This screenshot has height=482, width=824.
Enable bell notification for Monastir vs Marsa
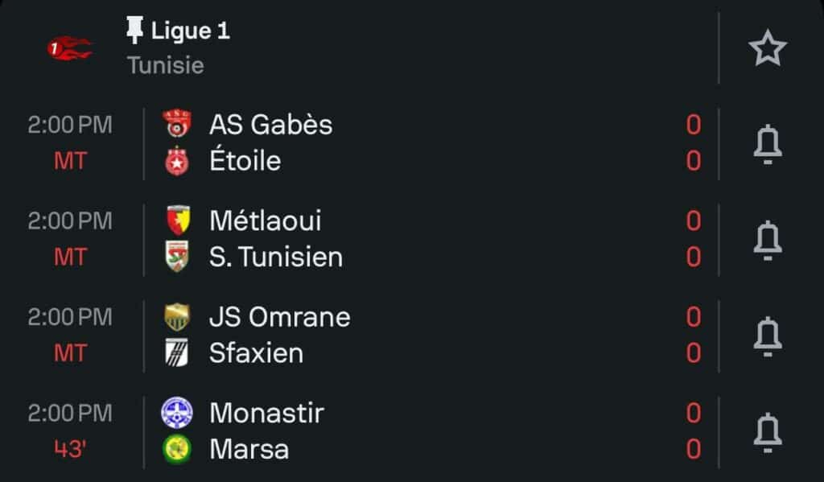[767, 431]
